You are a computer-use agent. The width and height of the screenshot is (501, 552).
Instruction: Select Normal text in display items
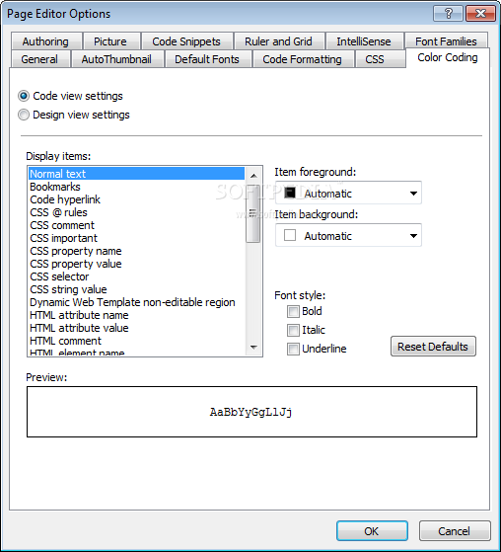(x=136, y=174)
